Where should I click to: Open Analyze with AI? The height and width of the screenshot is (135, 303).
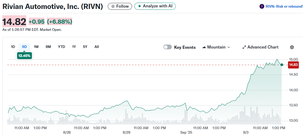pos(155,6)
